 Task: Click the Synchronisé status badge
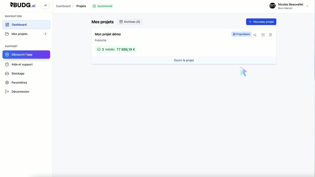(102, 6)
